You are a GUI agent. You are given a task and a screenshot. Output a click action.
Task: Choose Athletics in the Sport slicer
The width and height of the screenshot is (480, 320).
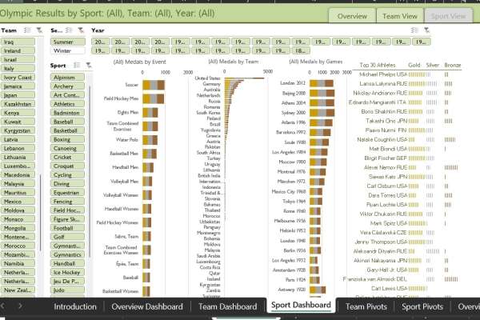(x=67, y=104)
